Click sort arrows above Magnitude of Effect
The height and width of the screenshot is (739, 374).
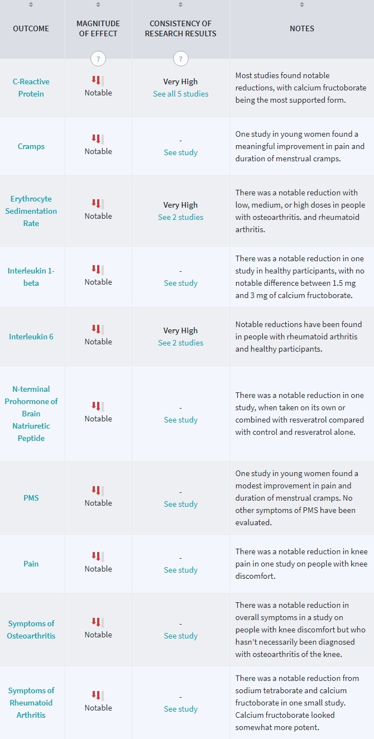pyautogui.click(x=98, y=4)
